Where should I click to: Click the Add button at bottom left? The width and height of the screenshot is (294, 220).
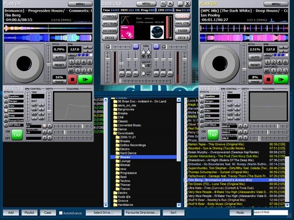click(x=11, y=213)
